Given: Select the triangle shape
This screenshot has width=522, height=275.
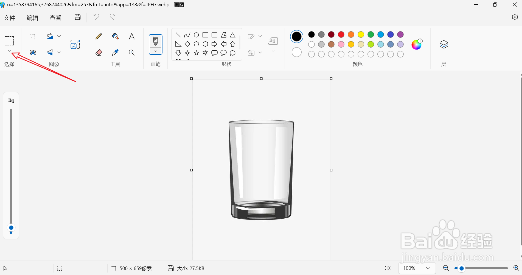Looking at the screenshot, I should coord(233,35).
